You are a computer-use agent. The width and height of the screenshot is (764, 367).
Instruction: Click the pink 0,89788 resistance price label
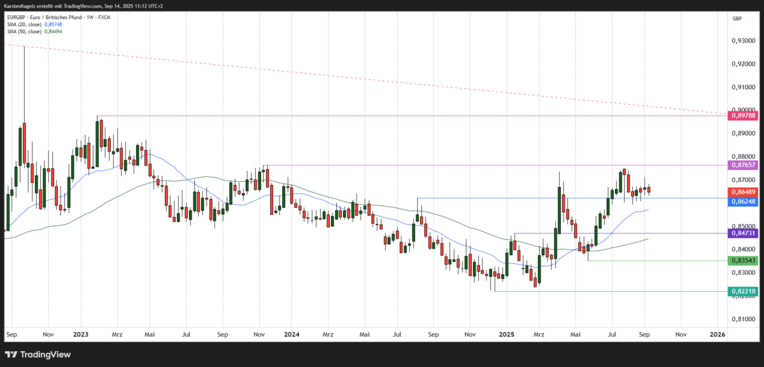click(x=742, y=115)
